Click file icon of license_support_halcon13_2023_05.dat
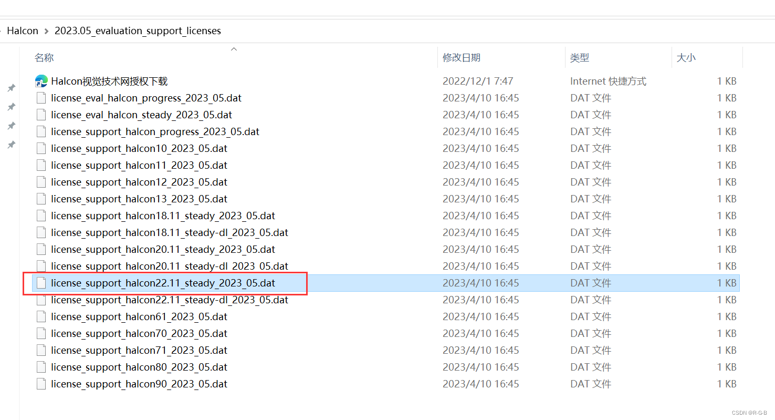The width and height of the screenshot is (775, 420). (x=41, y=199)
